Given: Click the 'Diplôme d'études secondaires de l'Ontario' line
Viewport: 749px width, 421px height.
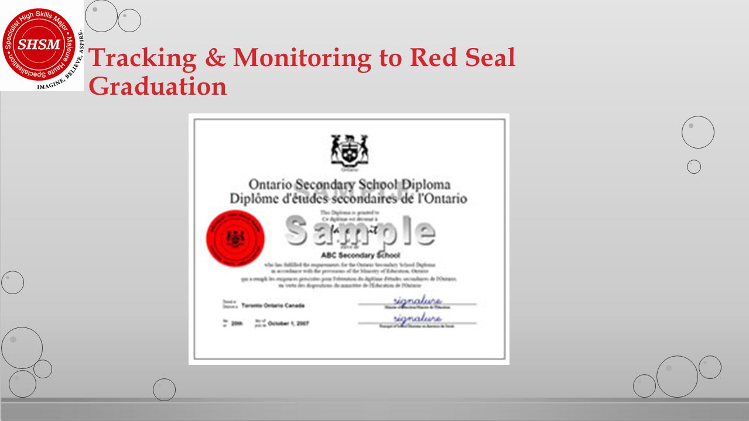Looking at the screenshot, I should click(x=348, y=198).
